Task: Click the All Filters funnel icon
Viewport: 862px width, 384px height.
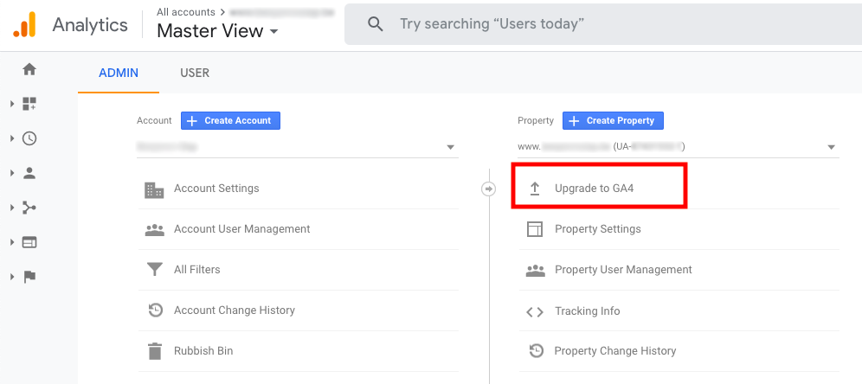Action: [155, 270]
